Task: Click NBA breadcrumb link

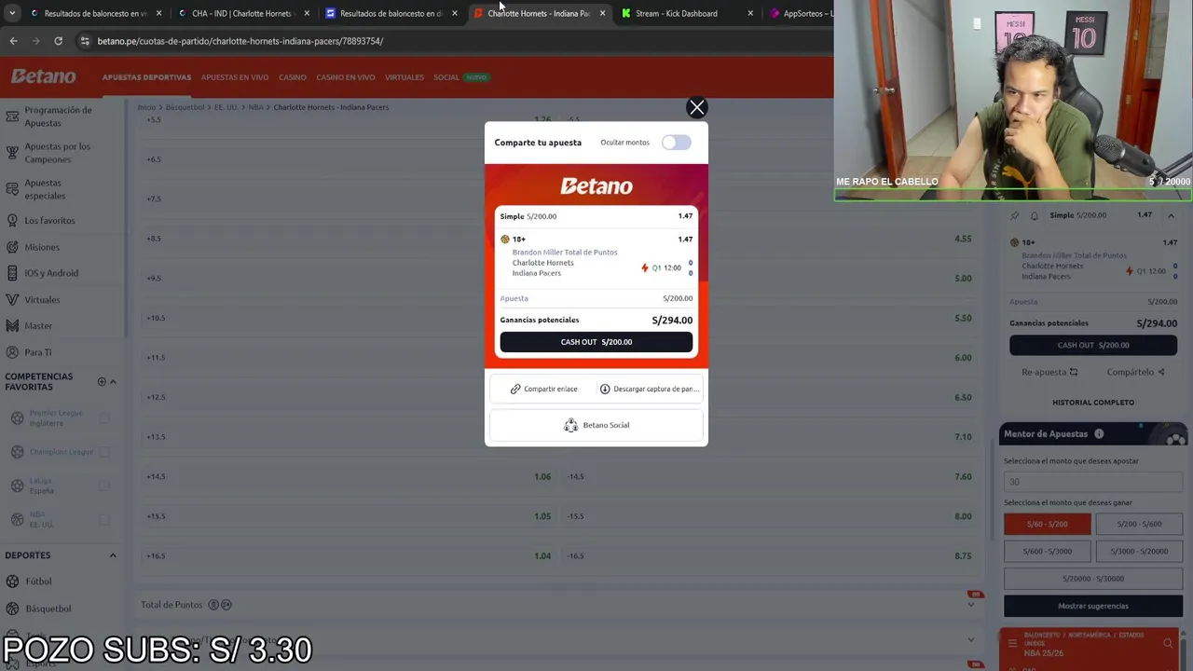Action: click(x=255, y=107)
